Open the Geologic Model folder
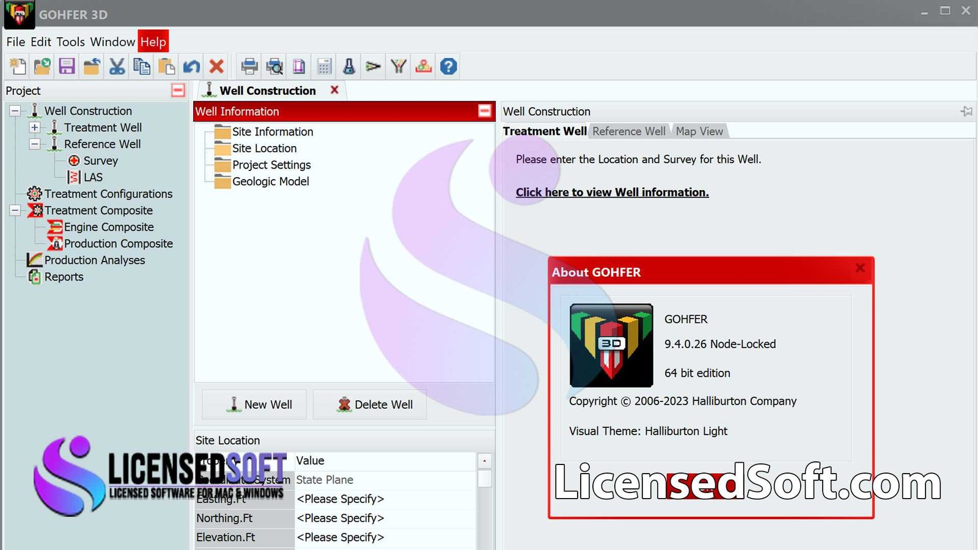The image size is (978, 550). click(270, 182)
